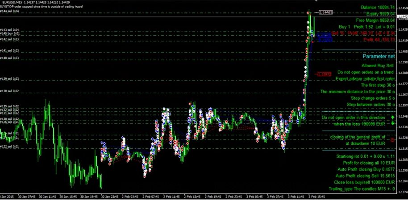Toggle the Allowed Buy Sell setting
This screenshot has width=408, height=200.
[377, 66]
